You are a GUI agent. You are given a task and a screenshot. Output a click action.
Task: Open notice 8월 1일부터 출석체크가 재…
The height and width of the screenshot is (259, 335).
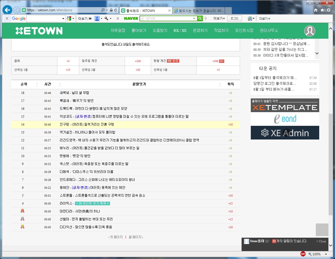point(275,78)
